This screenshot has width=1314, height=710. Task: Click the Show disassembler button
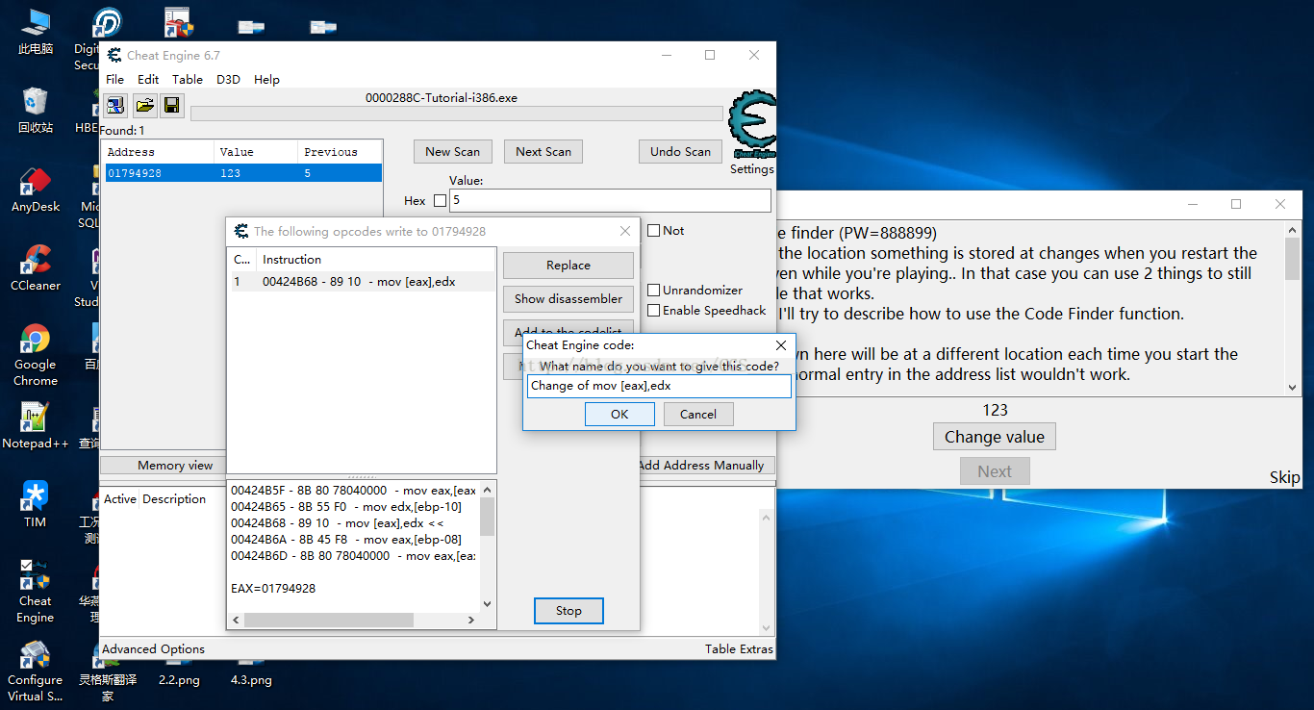[x=568, y=298]
